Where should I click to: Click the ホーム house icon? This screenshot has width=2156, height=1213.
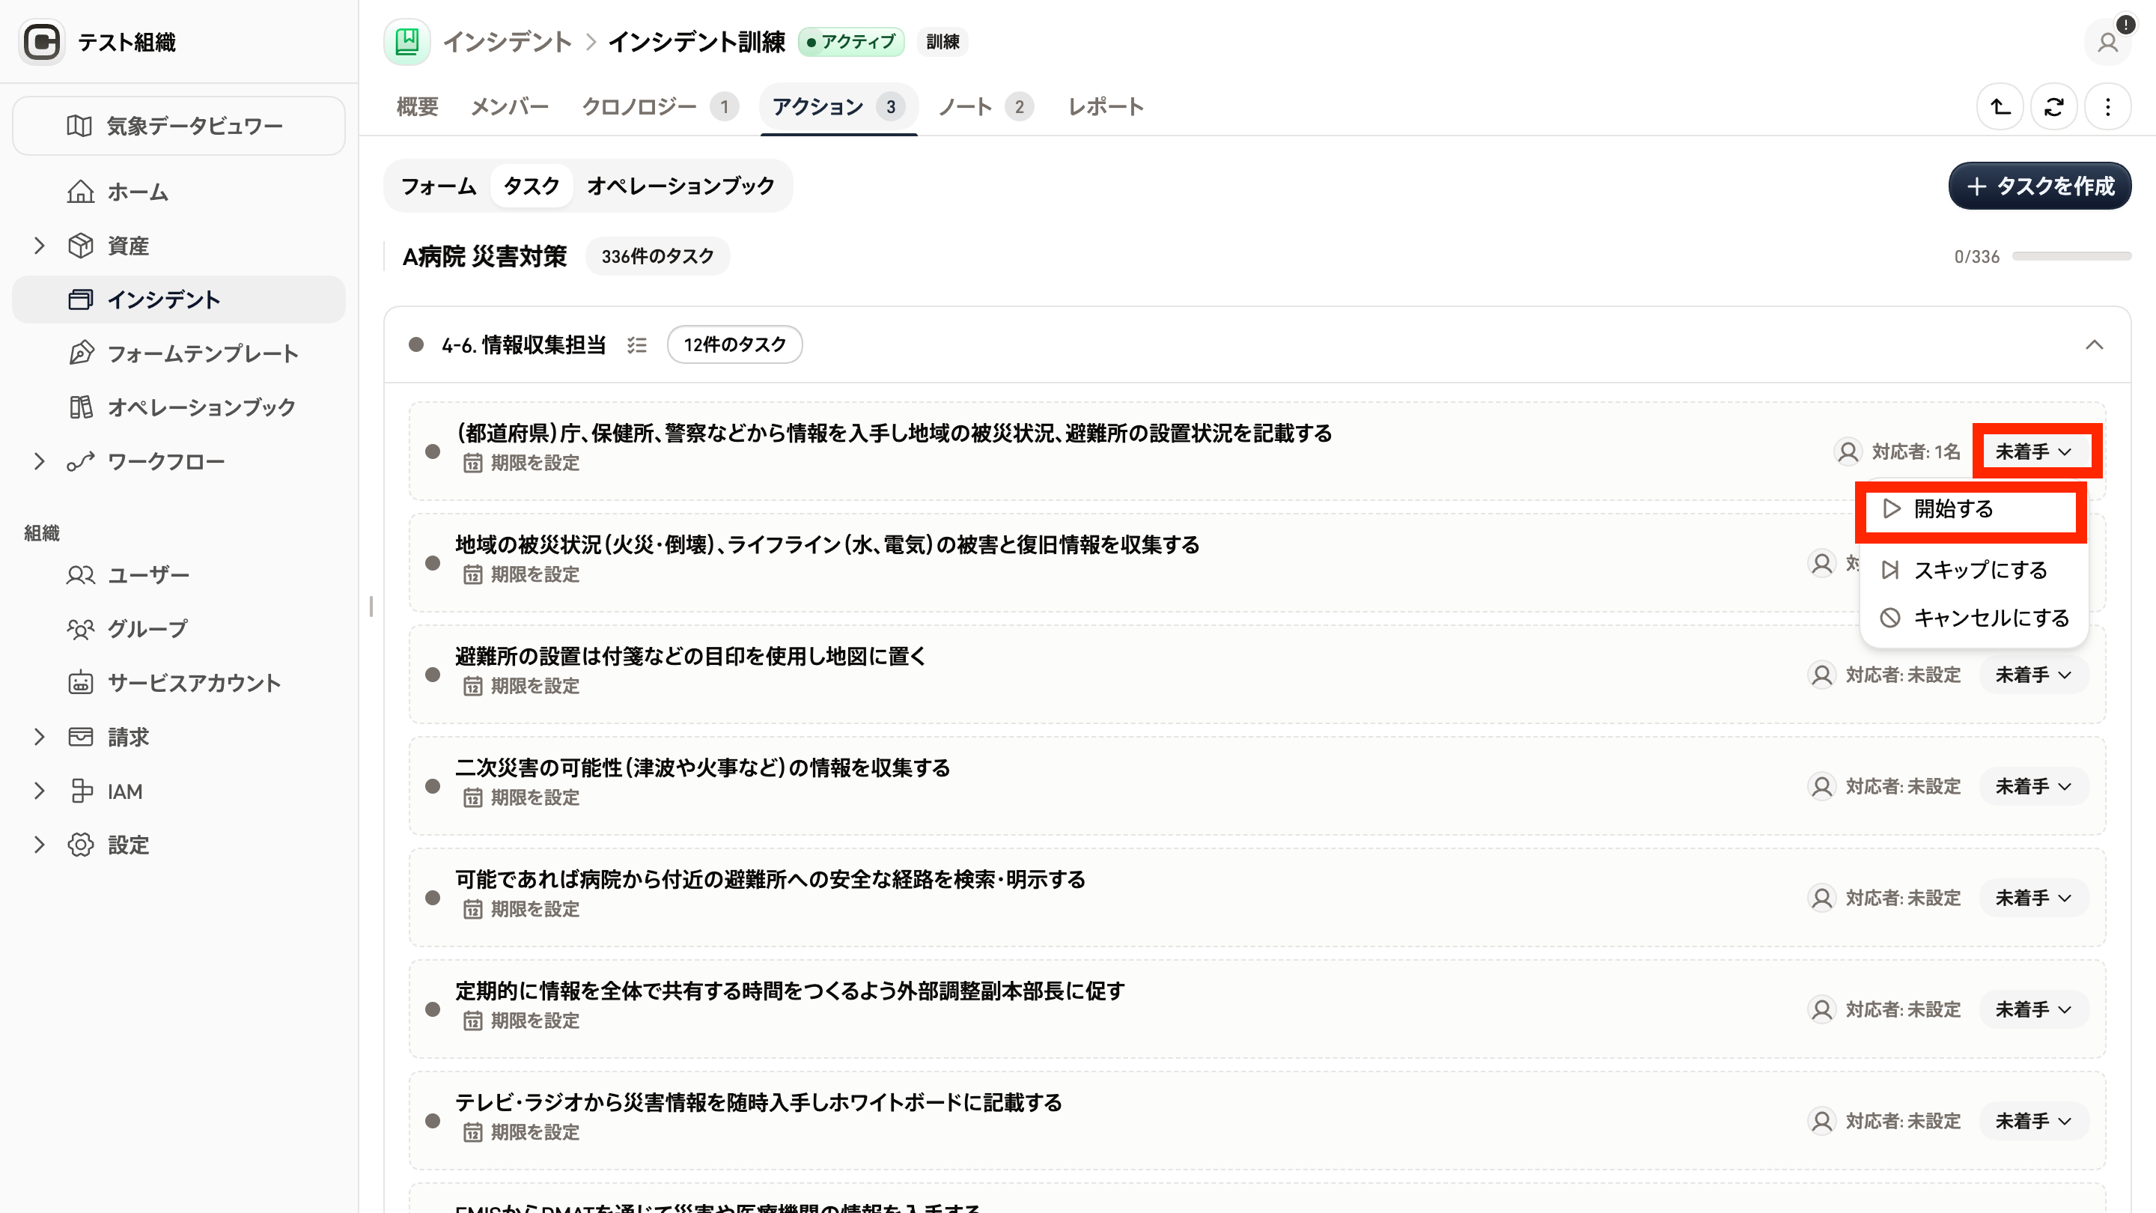pos(80,192)
